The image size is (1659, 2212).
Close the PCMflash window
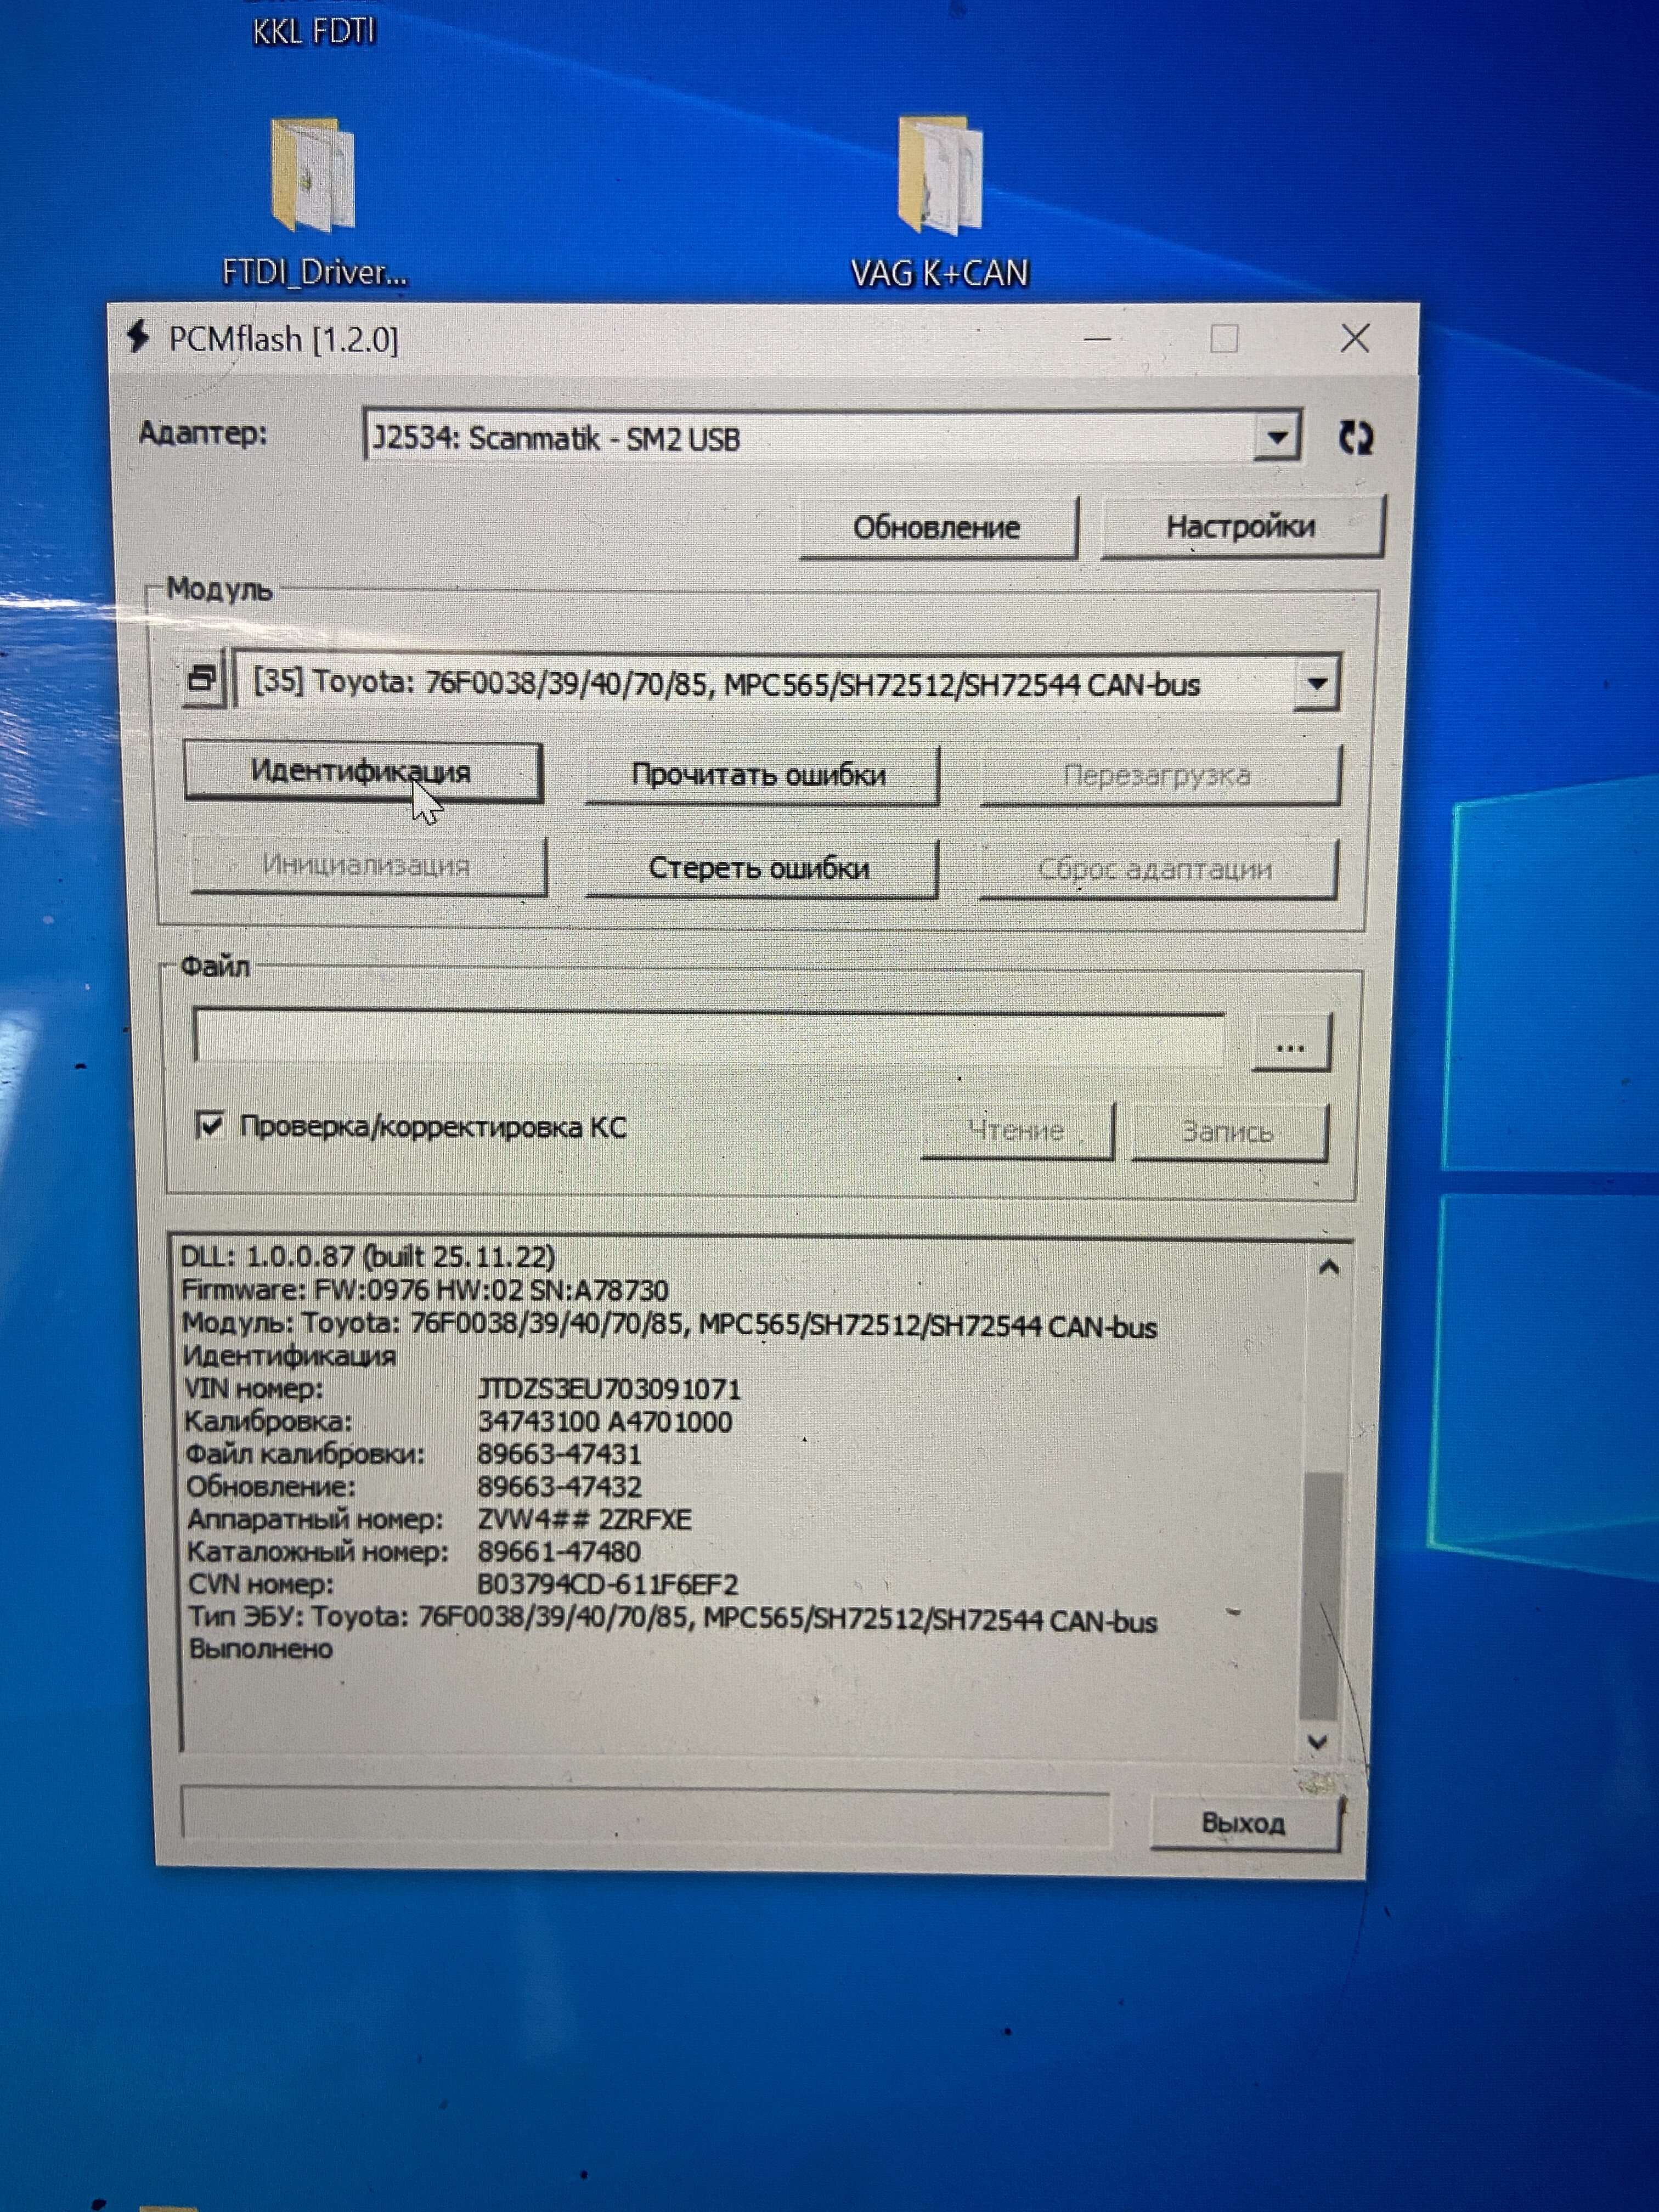click(x=1355, y=338)
